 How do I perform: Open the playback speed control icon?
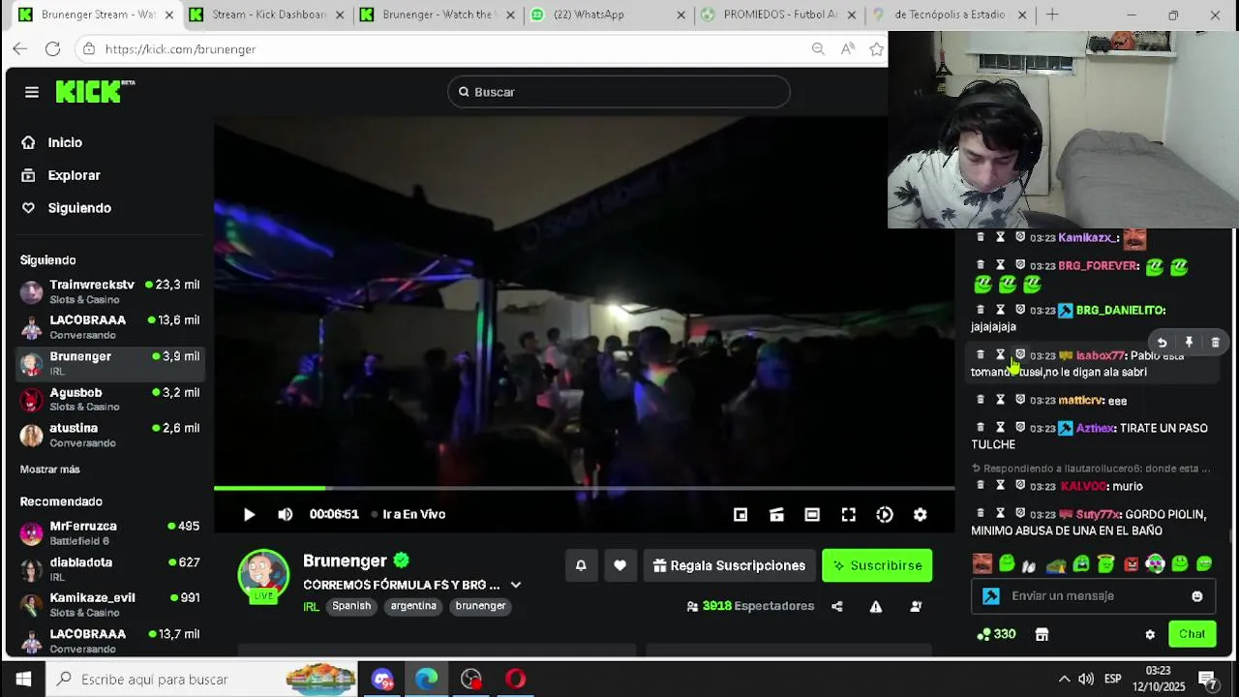(885, 515)
